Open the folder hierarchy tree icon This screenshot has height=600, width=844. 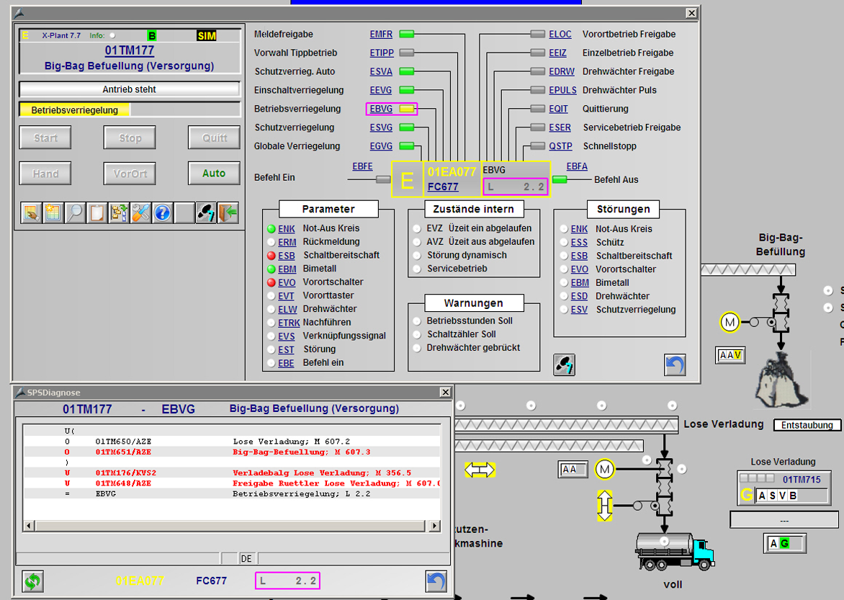tap(119, 212)
